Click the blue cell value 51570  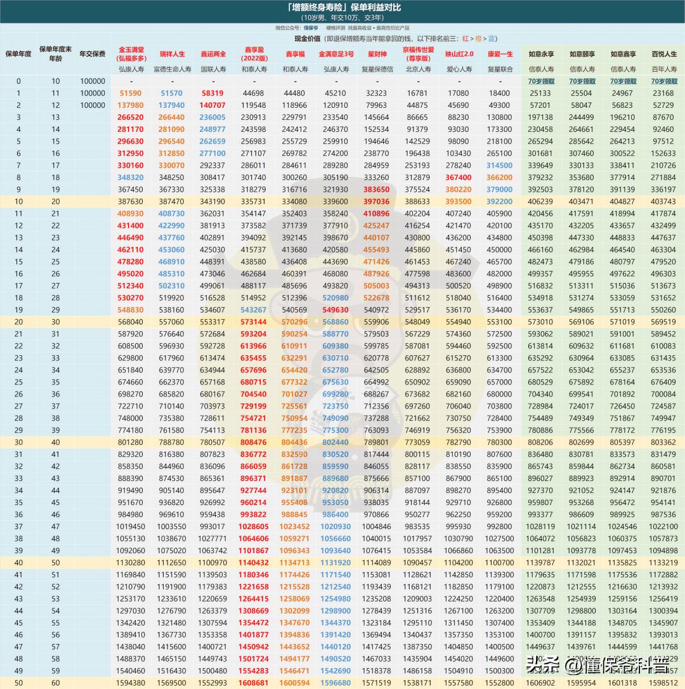(171, 93)
